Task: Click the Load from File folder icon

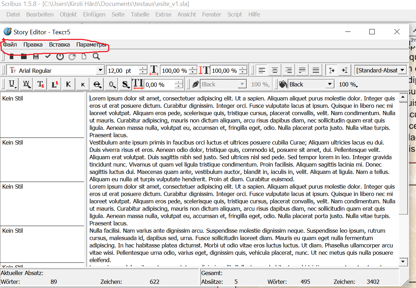Action: (23, 56)
